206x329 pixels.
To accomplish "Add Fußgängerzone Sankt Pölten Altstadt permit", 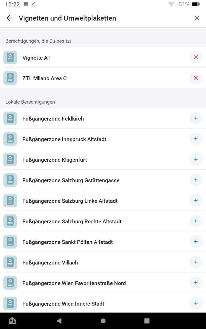I will point(196,242).
